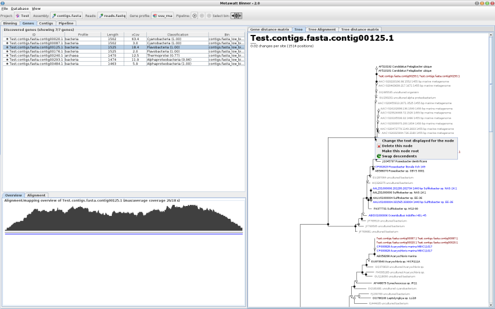Click the pipeline run (play) icon

[195, 16]
